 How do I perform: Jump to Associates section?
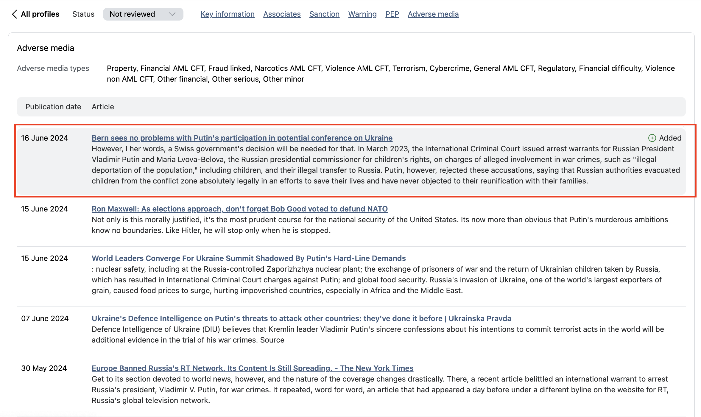(282, 14)
